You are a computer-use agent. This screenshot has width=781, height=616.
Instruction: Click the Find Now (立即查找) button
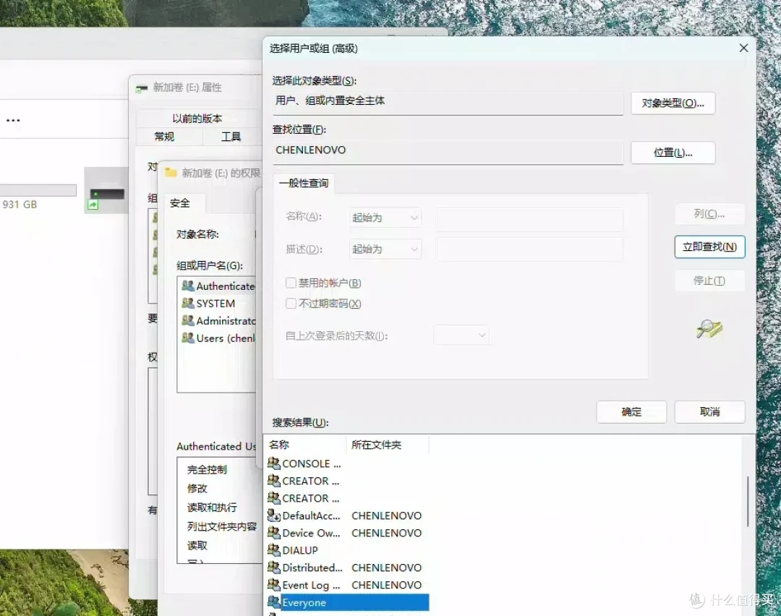click(x=709, y=247)
